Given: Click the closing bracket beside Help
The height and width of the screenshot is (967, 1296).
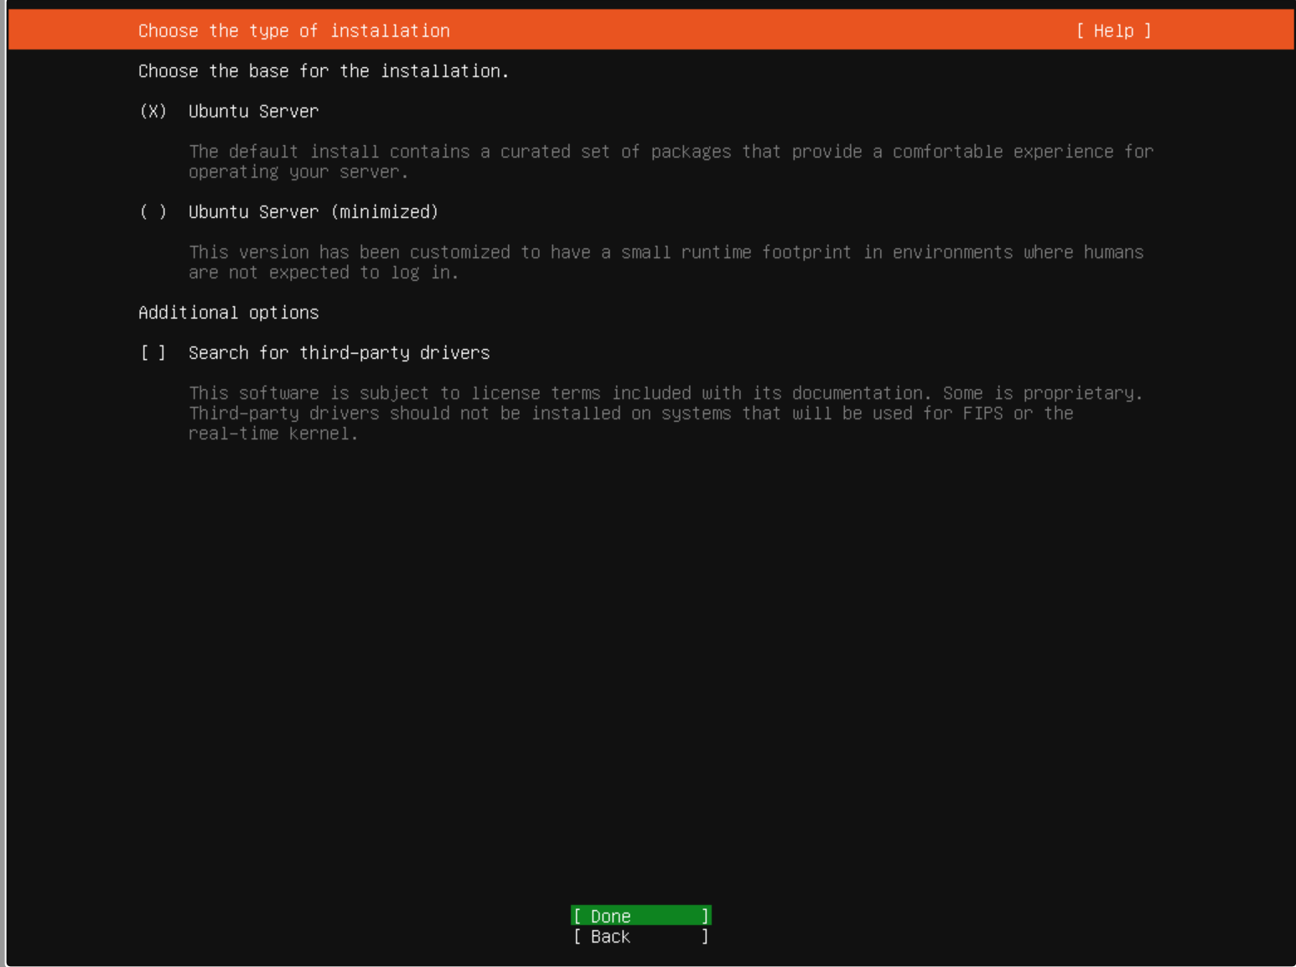Looking at the screenshot, I should click(x=1148, y=31).
